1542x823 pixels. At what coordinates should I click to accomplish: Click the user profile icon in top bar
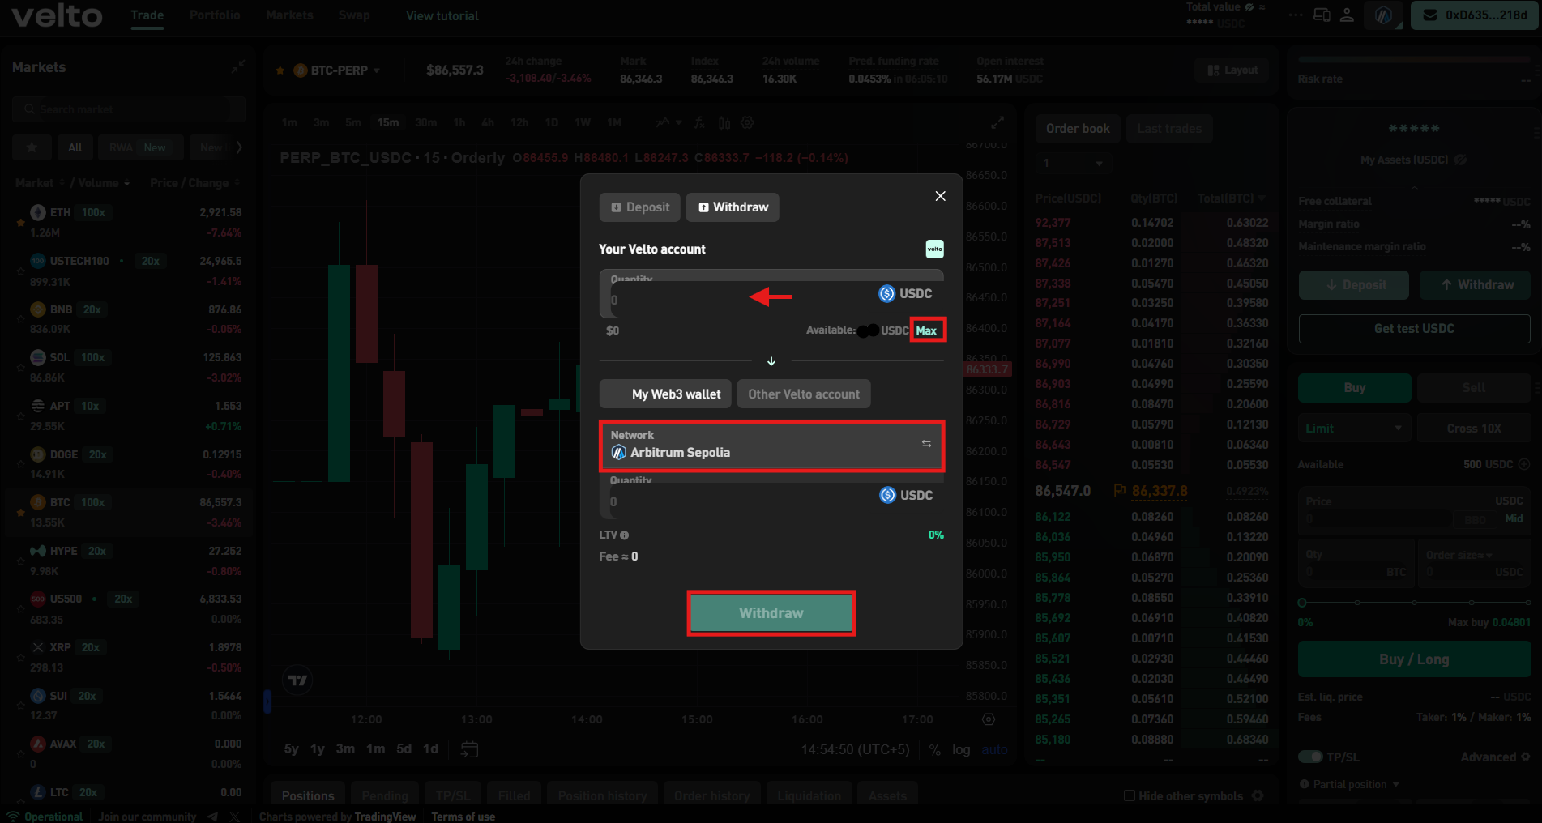[x=1347, y=15]
